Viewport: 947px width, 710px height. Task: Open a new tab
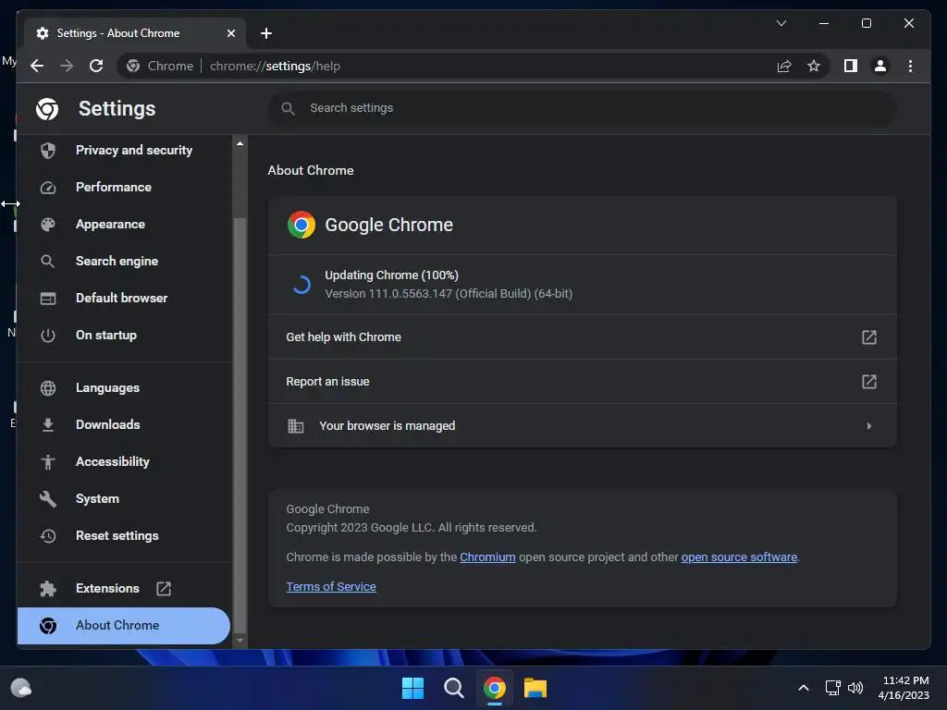click(265, 33)
